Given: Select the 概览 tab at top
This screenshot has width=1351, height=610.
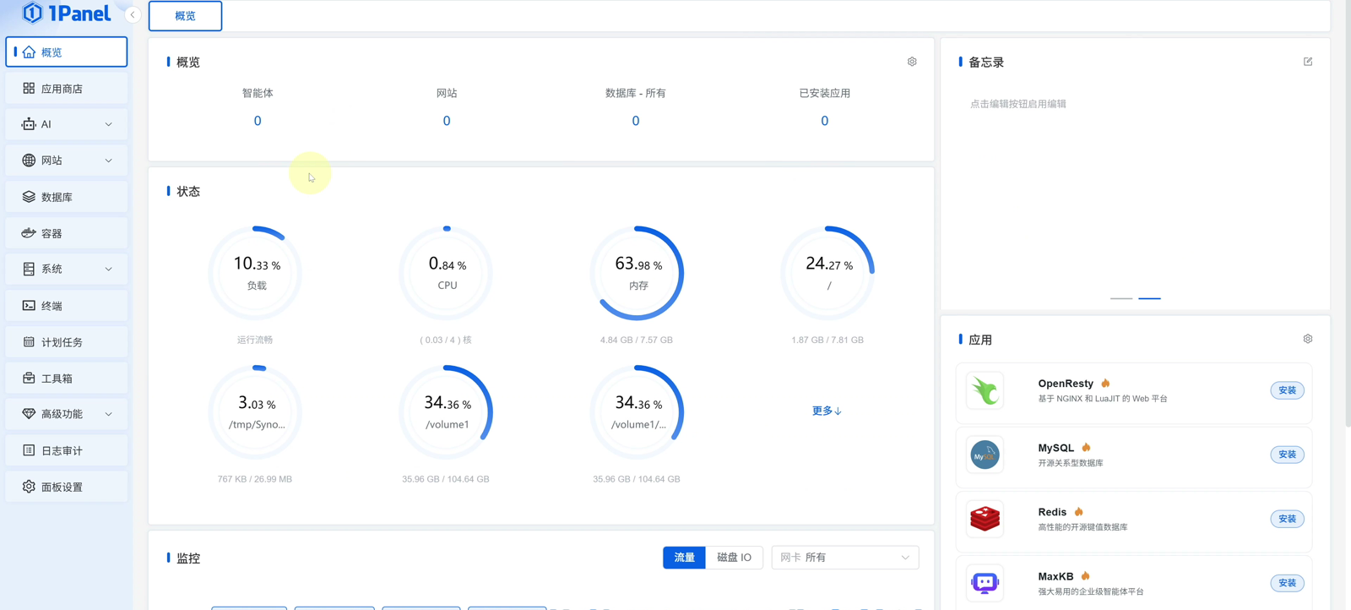Looking at the screenshot, I should pos(186,16).
